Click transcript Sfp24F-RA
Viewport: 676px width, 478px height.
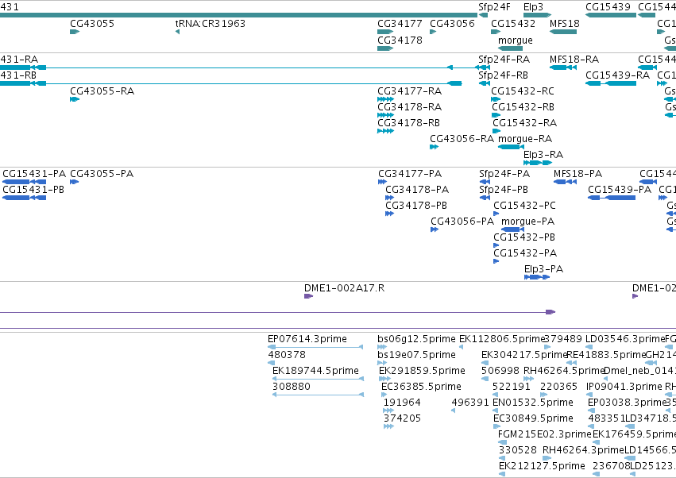click(504, 60)
